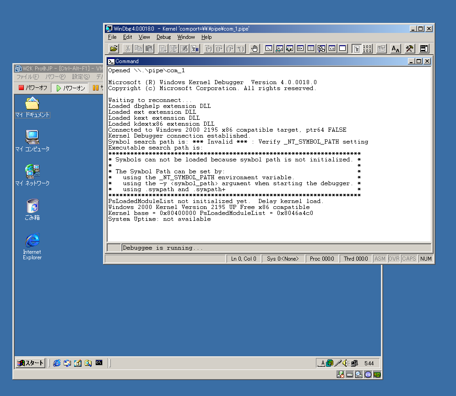Click the Options hammer-and-wrench icon

pyautogui.click(x=410, y=48)
